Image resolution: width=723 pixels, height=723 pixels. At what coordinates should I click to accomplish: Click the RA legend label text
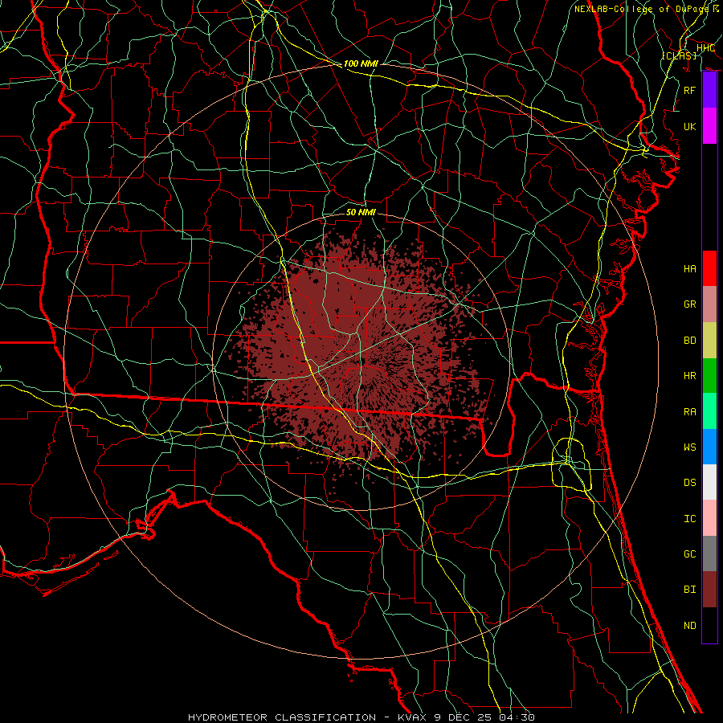(690, 411)
